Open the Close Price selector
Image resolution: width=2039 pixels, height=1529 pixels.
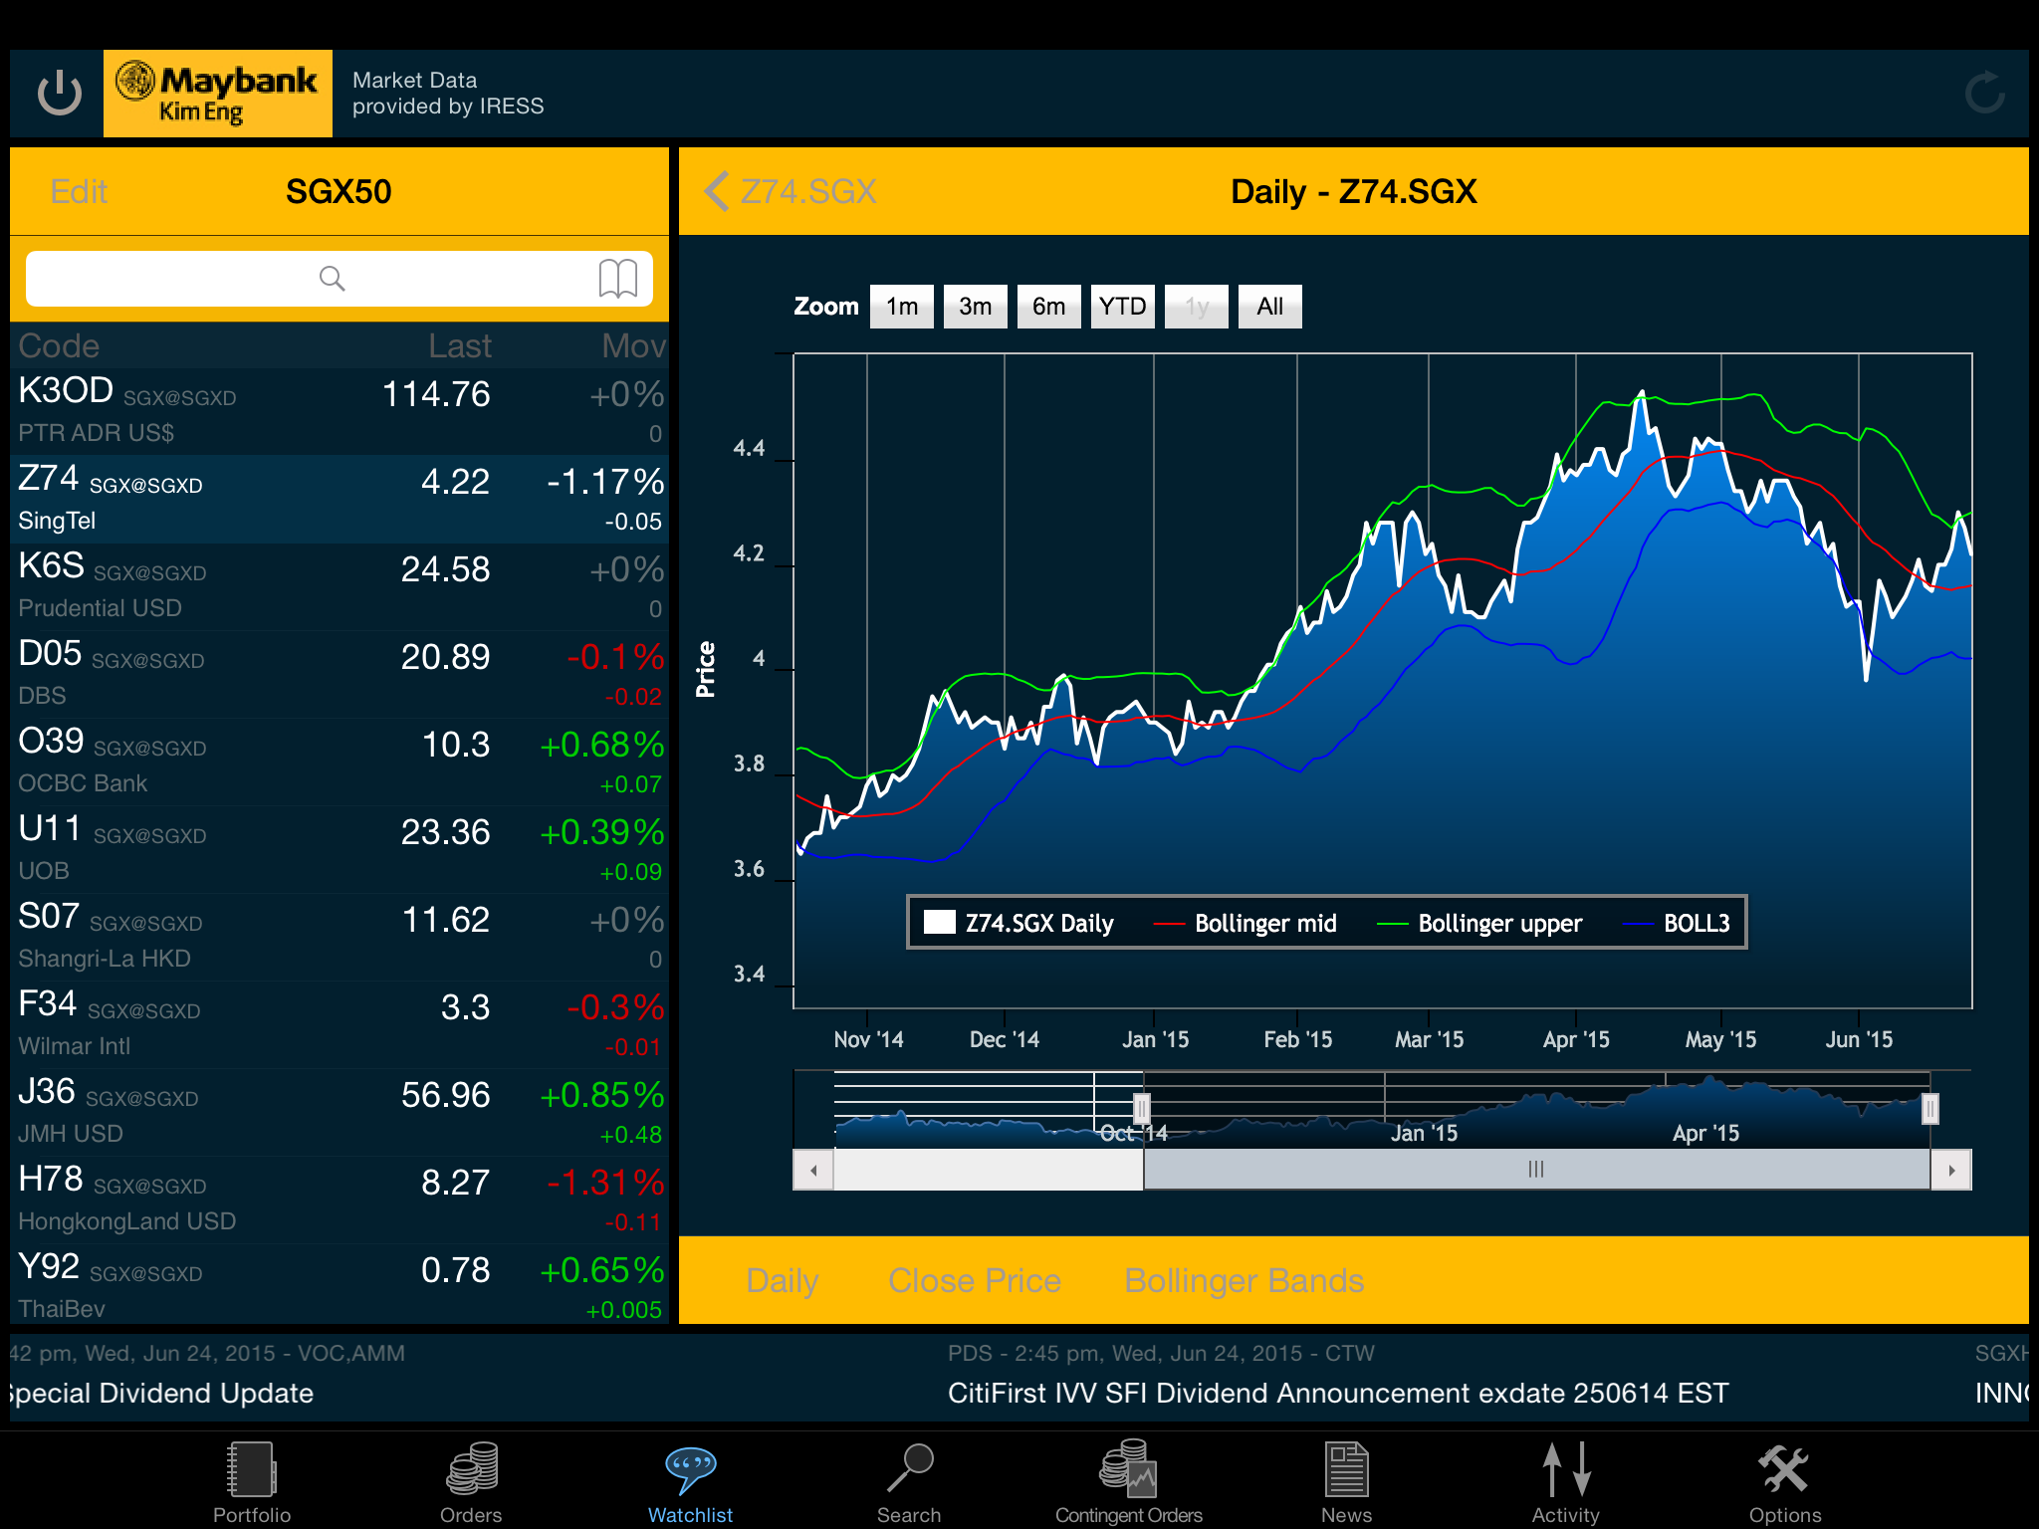pos(975,1280)
